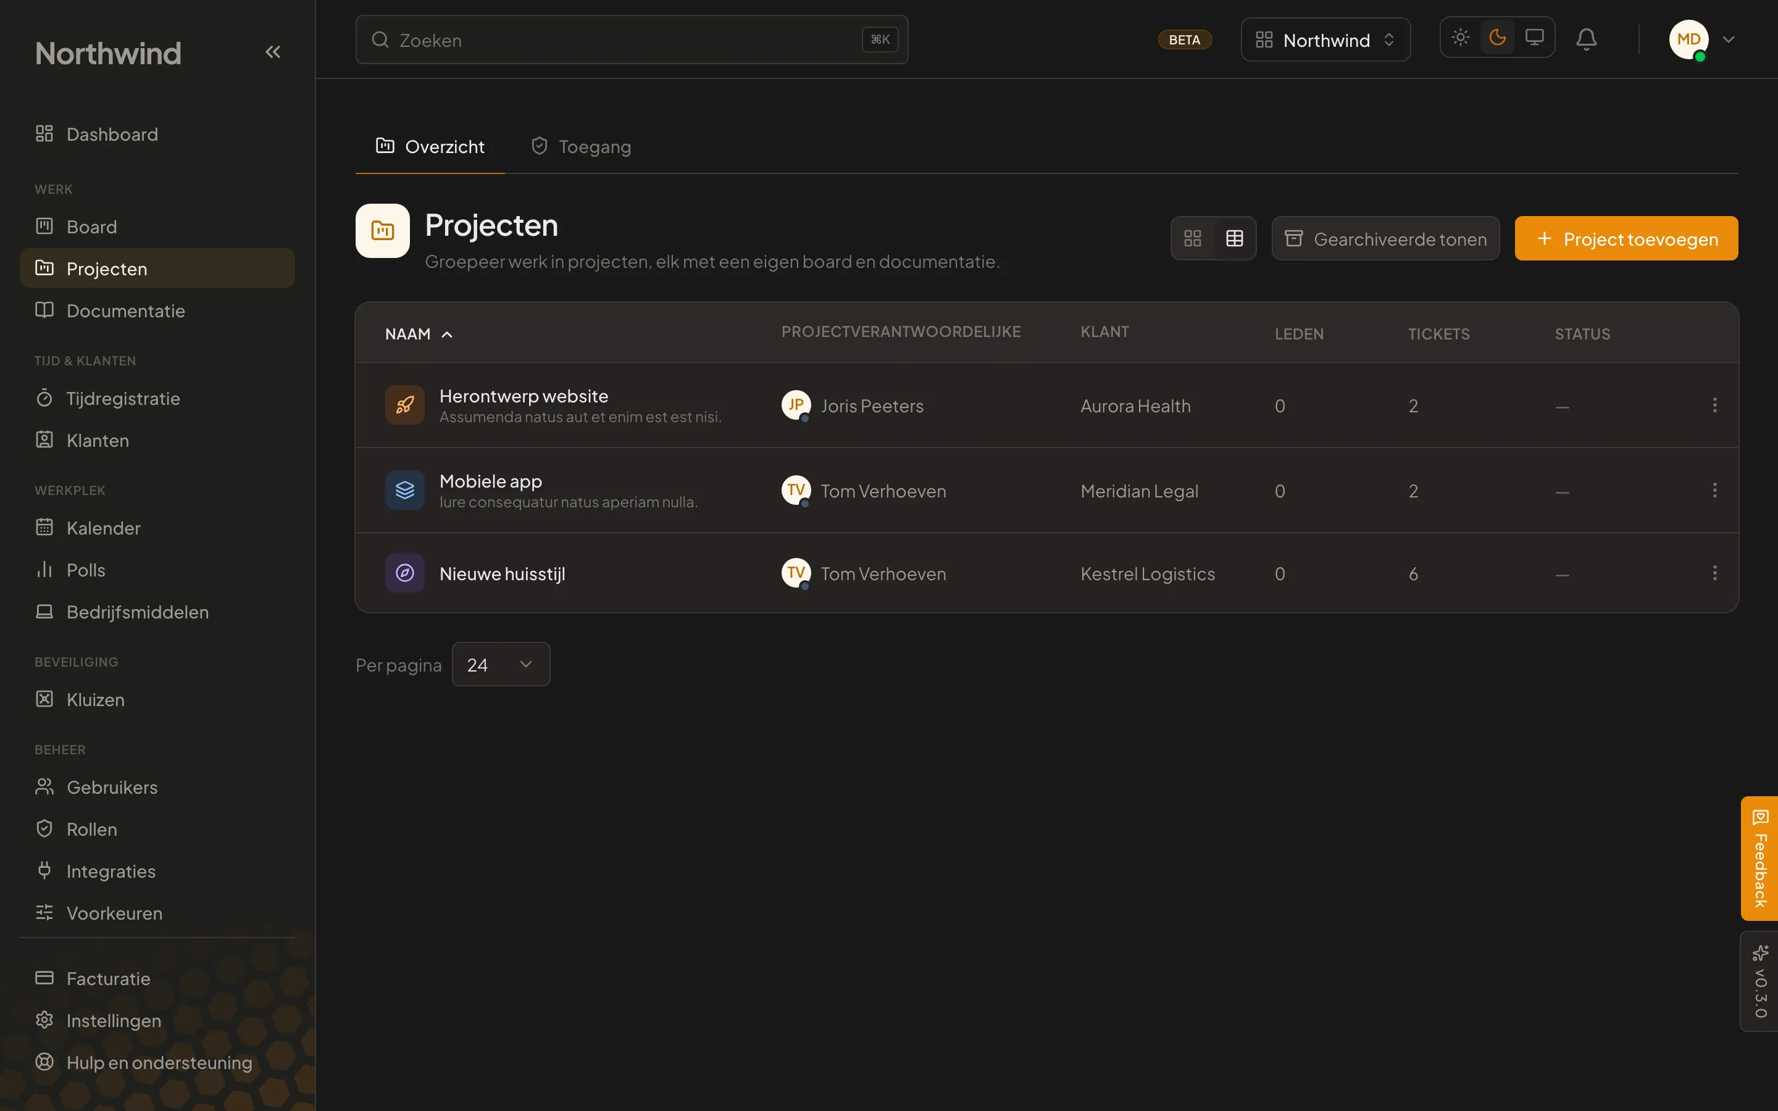The image size is (1778, 1111).
Task: Select the Overzicht tab
Action: (430, 147)
